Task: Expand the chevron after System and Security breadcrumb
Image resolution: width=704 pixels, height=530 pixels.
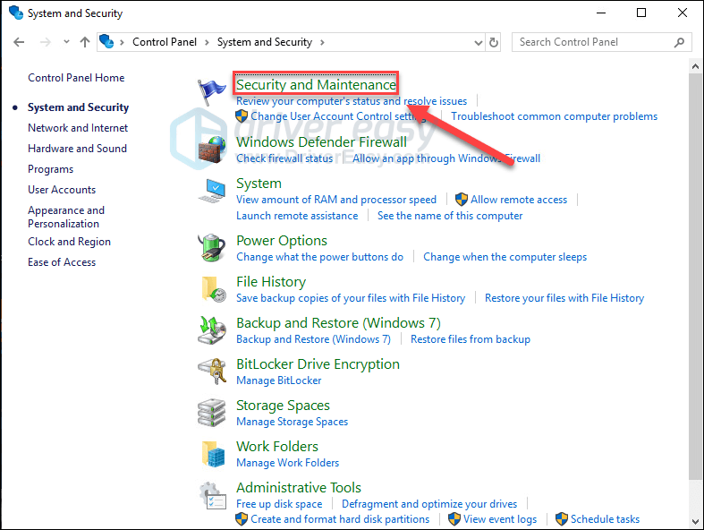Action: [322, 42]
